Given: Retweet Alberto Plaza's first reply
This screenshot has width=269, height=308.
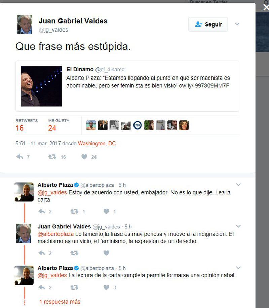Looking at the screenshot, I should (x=74, y=212).
